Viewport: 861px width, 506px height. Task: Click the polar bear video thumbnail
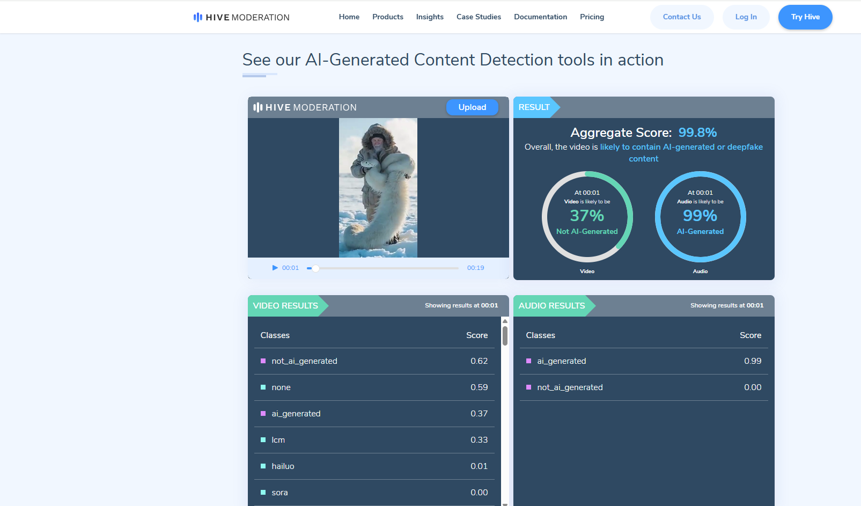[x=378, y=188]
